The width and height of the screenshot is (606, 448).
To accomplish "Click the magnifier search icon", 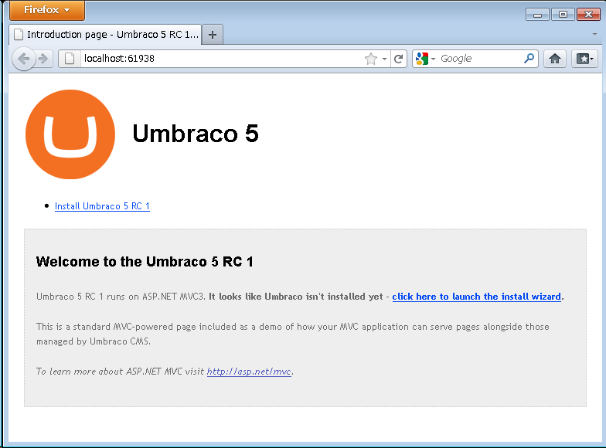I will [x=529, y=59].
